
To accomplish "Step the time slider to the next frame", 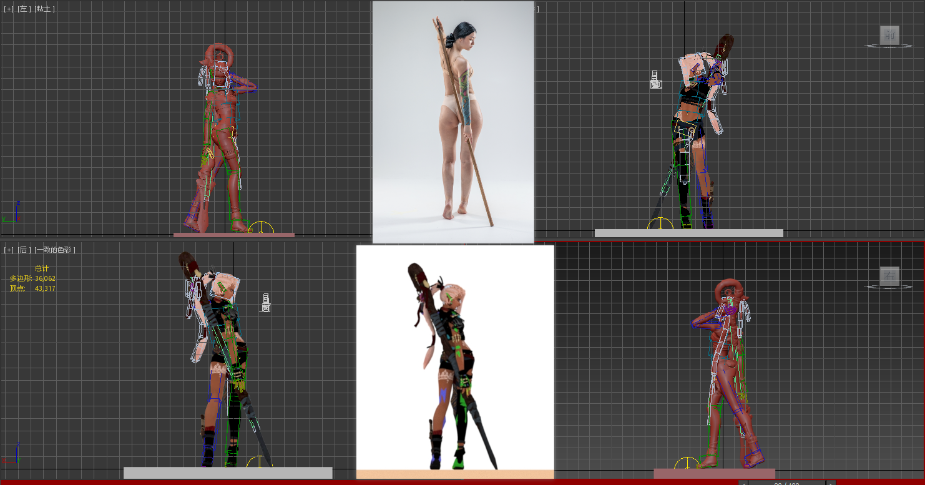I will click(x=830, y=483).
